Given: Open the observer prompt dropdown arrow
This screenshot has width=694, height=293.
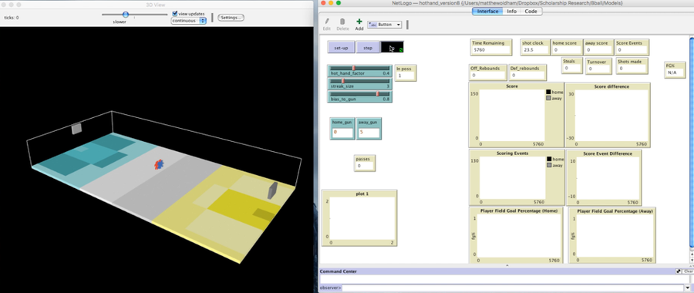Looking at the screenshot, I should (686, 288).
